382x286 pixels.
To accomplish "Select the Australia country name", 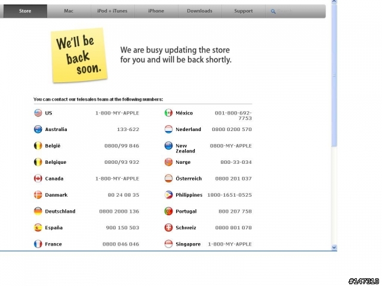I will [56, 129].
